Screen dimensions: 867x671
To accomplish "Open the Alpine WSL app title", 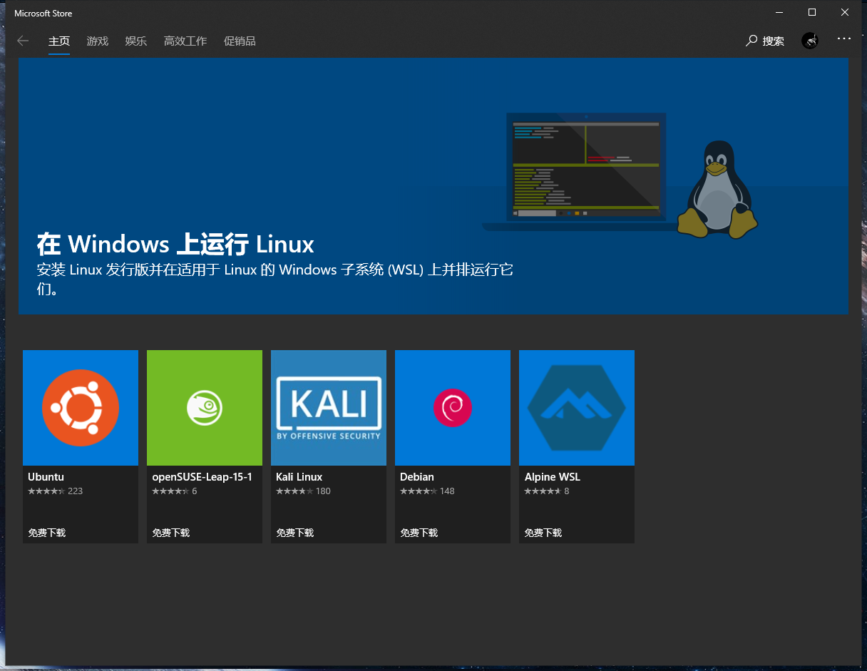I will click(x=553, y=476).
